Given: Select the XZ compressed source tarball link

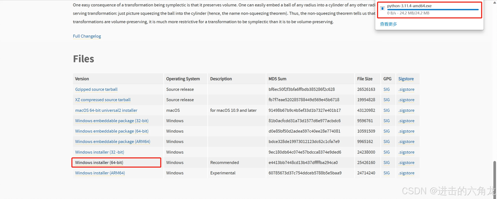Looking at the screenshot, I should coord(103,100).
